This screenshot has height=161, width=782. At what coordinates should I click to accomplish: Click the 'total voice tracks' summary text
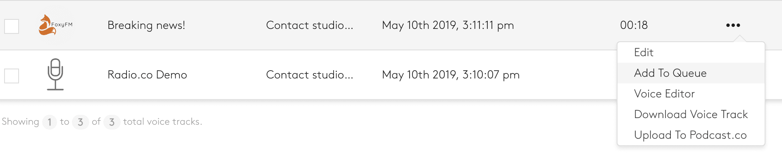[163, 122]
